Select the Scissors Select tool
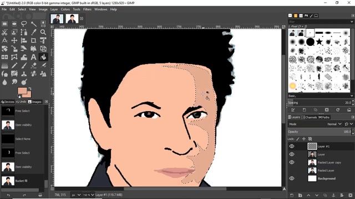Image resolution: width=355 pixels, height=199 pixels. click(4, 32)
